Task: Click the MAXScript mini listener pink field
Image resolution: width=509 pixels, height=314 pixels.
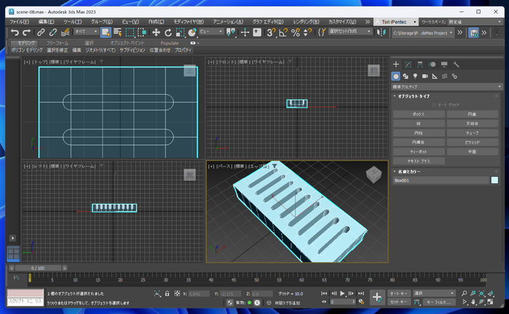Action: (x=25, y=293)
